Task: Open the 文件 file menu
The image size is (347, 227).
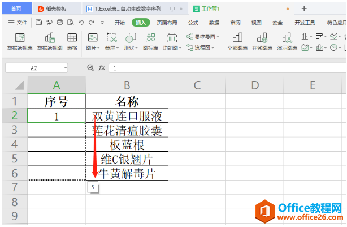Action: tap(18, 23)
